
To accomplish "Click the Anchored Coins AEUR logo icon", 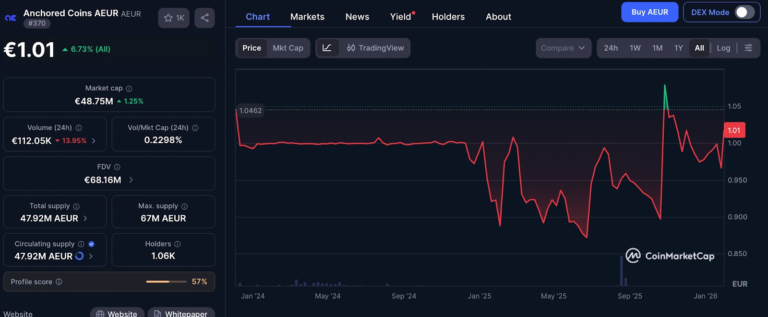I will [x=11, y=18].
